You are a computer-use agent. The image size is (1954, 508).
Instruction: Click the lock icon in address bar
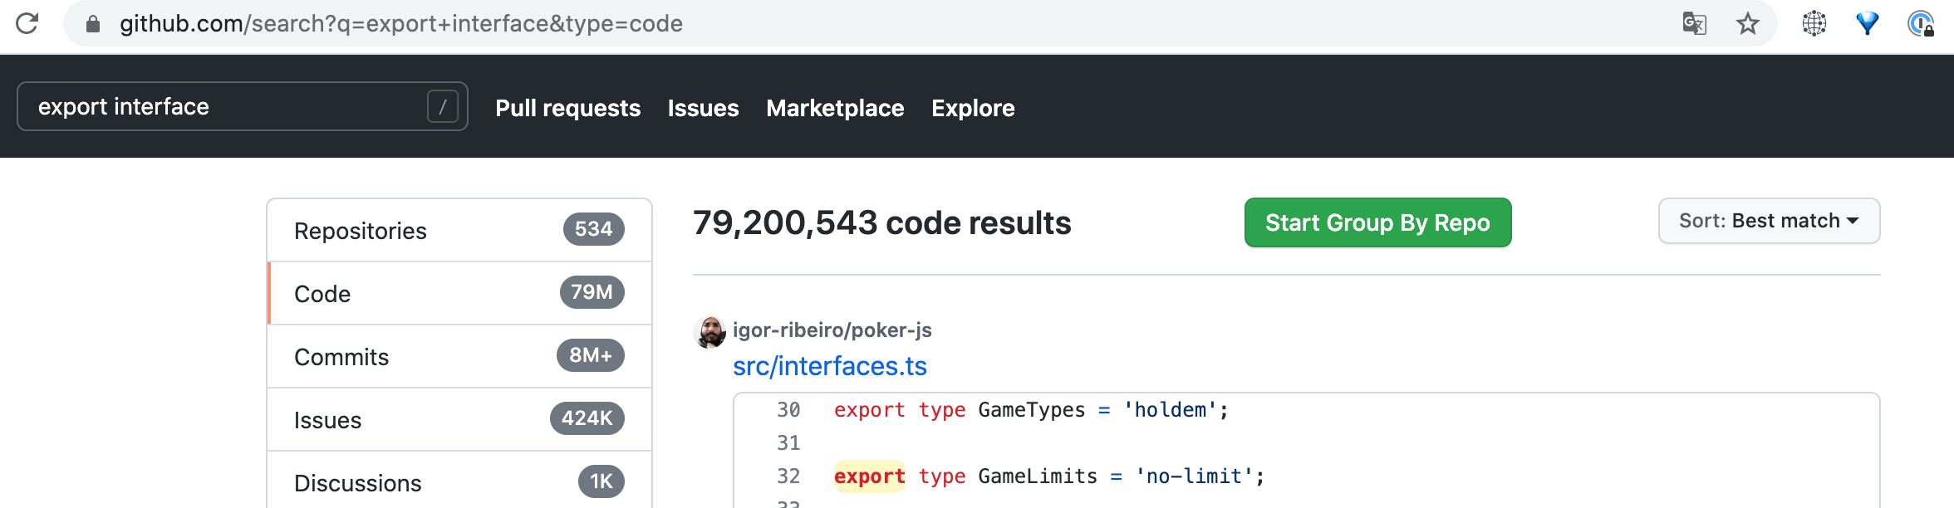tap(93, 24)
